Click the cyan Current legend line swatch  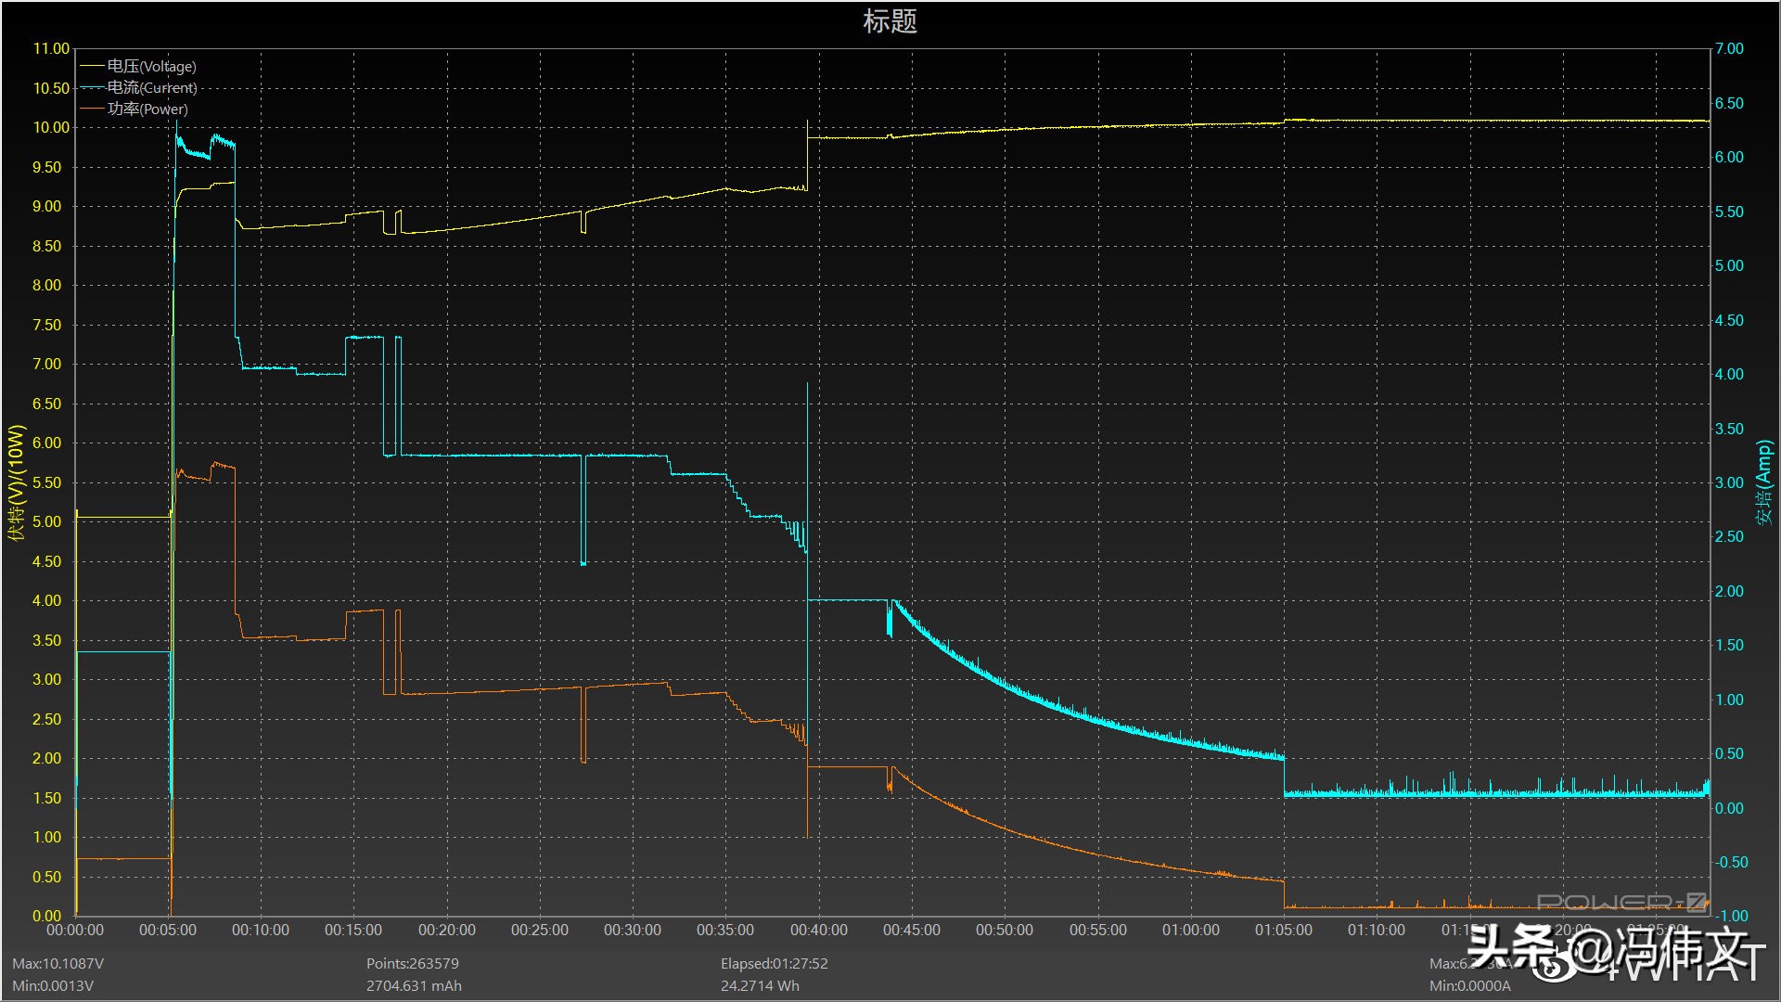point(92,87)
